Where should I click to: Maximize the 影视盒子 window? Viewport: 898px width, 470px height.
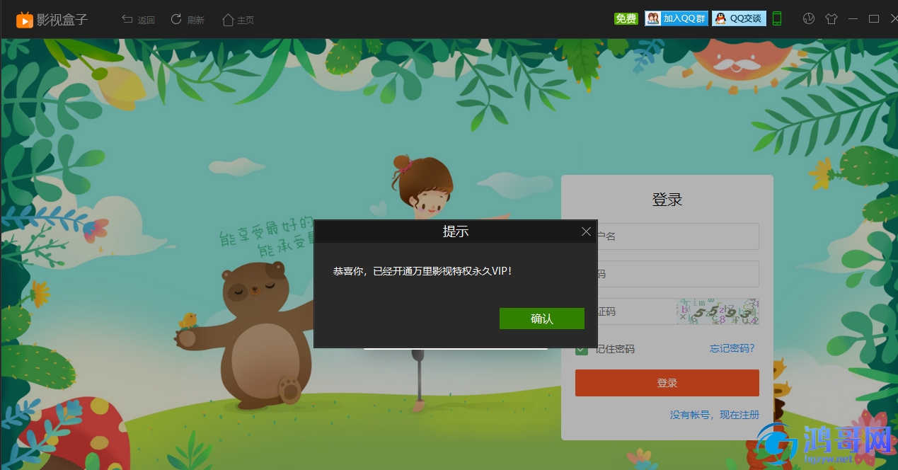pyautogui.click(x=874, y=19)
